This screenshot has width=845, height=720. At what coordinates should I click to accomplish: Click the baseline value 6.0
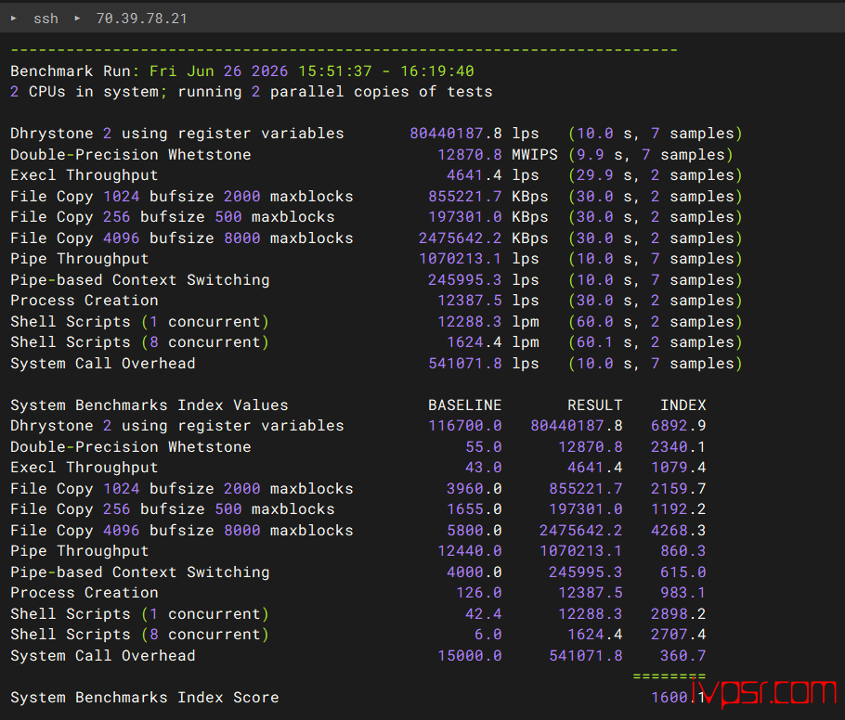click(488, 635)
